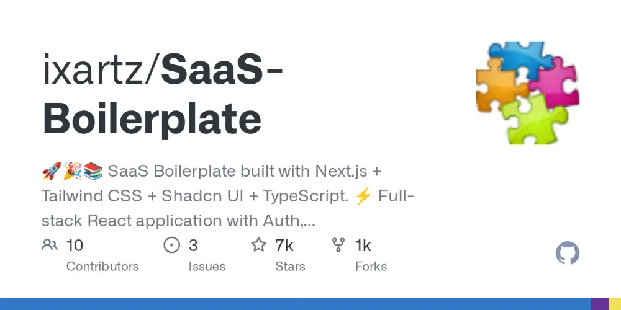This screenshot has width=621, height=310.
Task: Select the Stars label
Action: [290, 267]
